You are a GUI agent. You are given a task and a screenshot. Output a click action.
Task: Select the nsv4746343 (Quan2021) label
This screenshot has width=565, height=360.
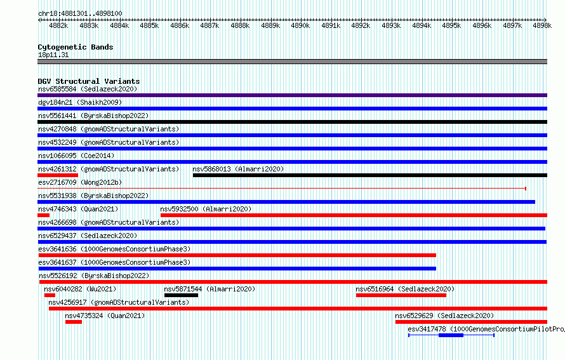click(78, 209)
